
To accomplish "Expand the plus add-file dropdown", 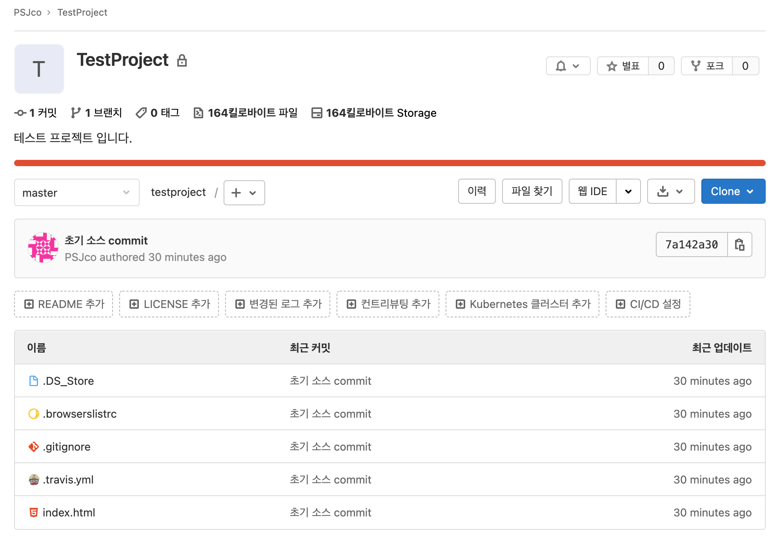I will (244, 192).
